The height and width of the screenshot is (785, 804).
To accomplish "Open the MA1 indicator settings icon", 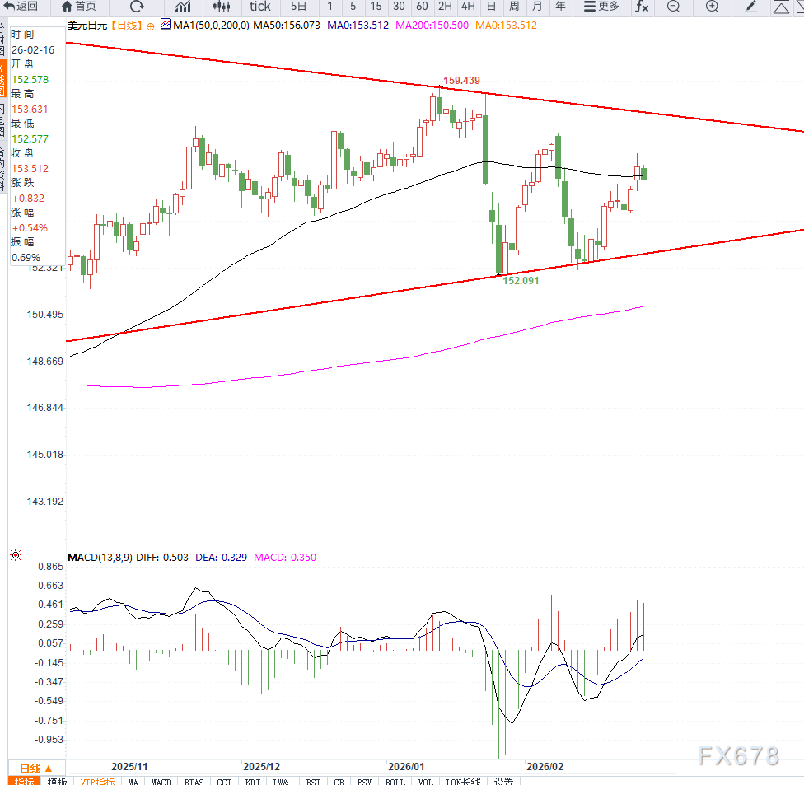I will [x=166, y=26].
